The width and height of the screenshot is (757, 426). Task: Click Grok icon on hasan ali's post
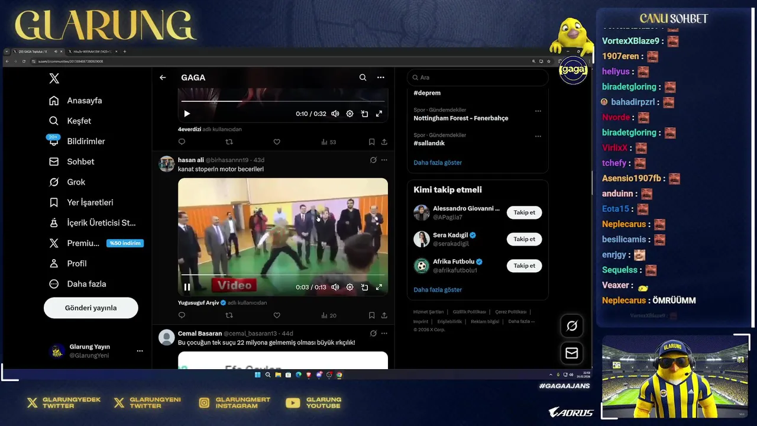(373, 160)
